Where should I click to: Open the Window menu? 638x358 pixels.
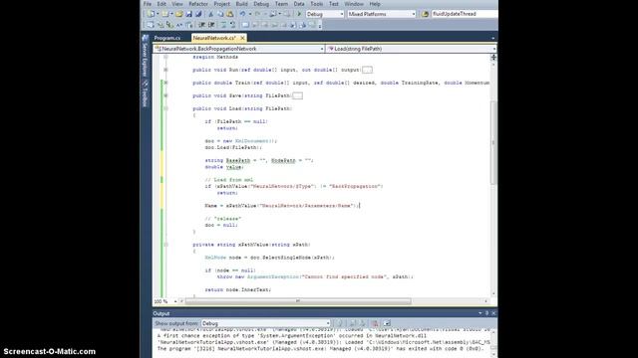pyautogui.click(x=354, y=4)
